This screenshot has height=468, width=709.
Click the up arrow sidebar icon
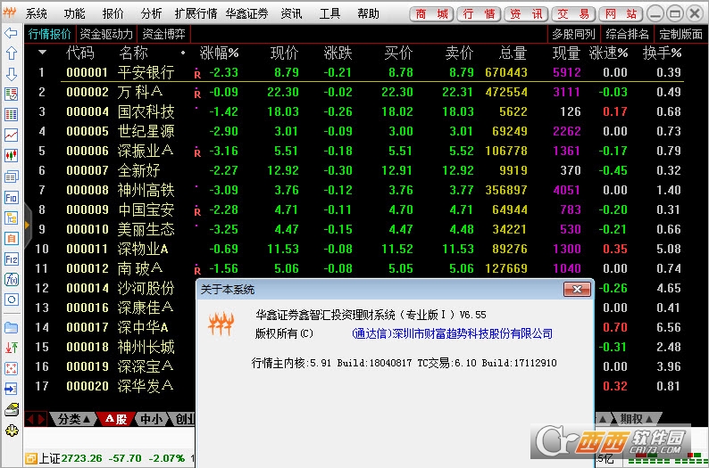[11, 53]
